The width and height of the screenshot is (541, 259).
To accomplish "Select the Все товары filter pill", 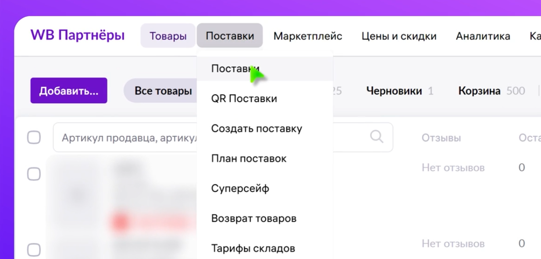I will (161, 91).
